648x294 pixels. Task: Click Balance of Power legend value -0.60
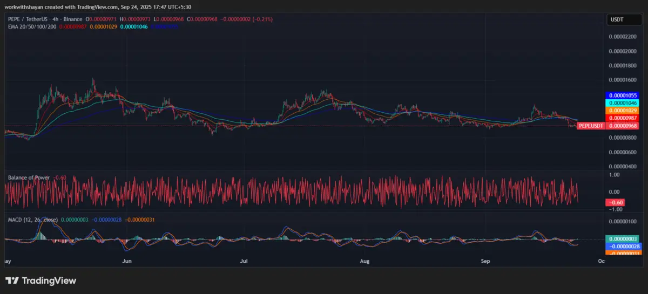pyautogui.click(x=59, y=177)
